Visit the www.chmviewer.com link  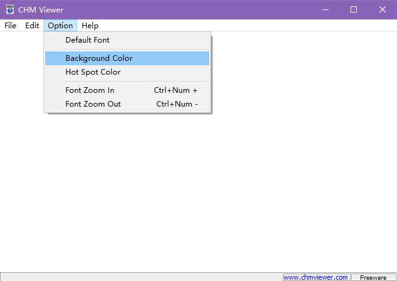tap(315, 277)
